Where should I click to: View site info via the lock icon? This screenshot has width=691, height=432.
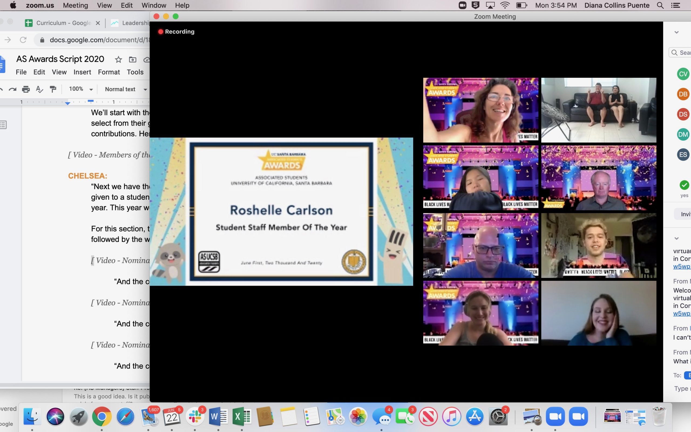[42, 40]
